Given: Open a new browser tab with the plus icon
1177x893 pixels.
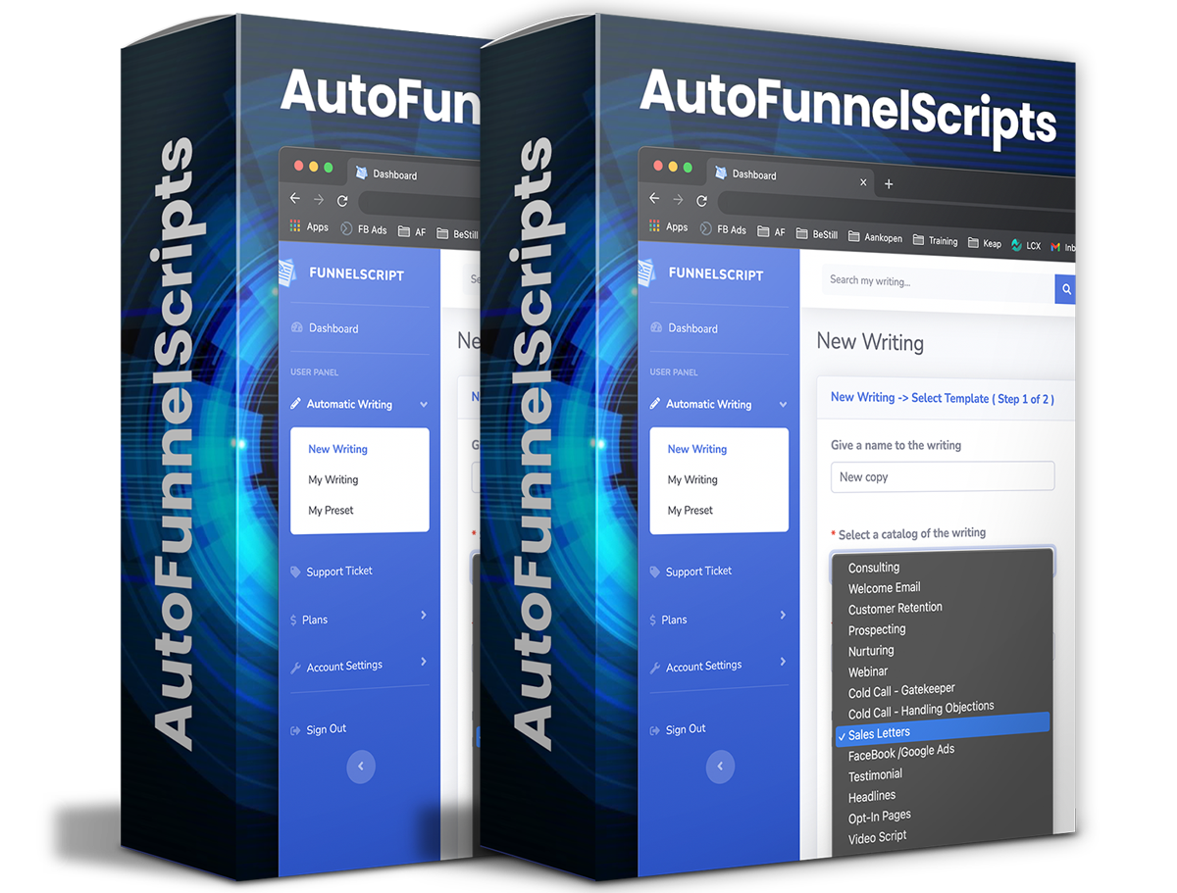Looking at the screenshot, I should pyautogui.click(x=889, y=184).
